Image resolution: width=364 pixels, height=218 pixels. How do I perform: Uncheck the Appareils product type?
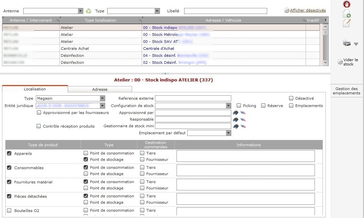coord(9,154)
